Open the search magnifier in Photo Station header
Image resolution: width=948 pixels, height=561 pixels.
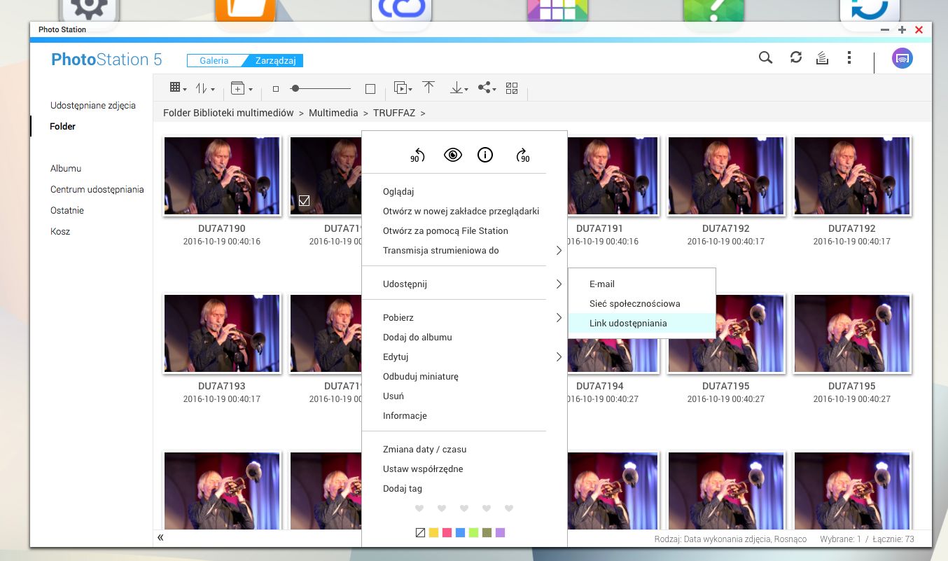click(766, 58)
